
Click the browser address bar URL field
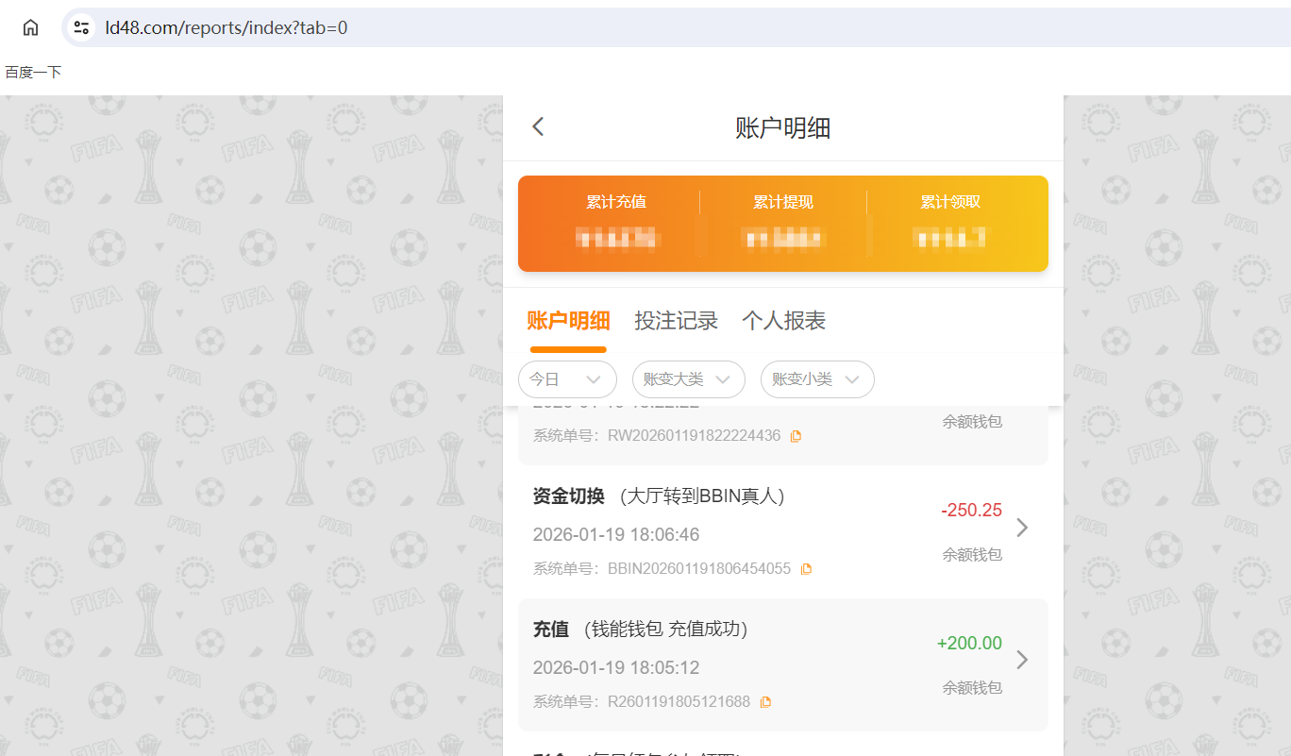click(x=283, y=27)
